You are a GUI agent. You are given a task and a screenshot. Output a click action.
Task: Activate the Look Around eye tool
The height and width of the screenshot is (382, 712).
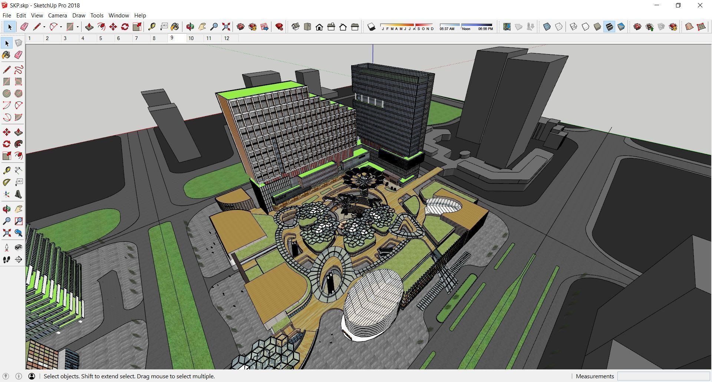(x=19, y=247)
